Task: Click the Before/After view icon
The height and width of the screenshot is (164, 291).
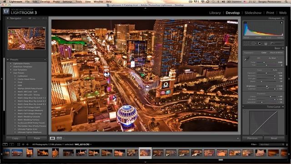Action: click(x=59, y=138)
